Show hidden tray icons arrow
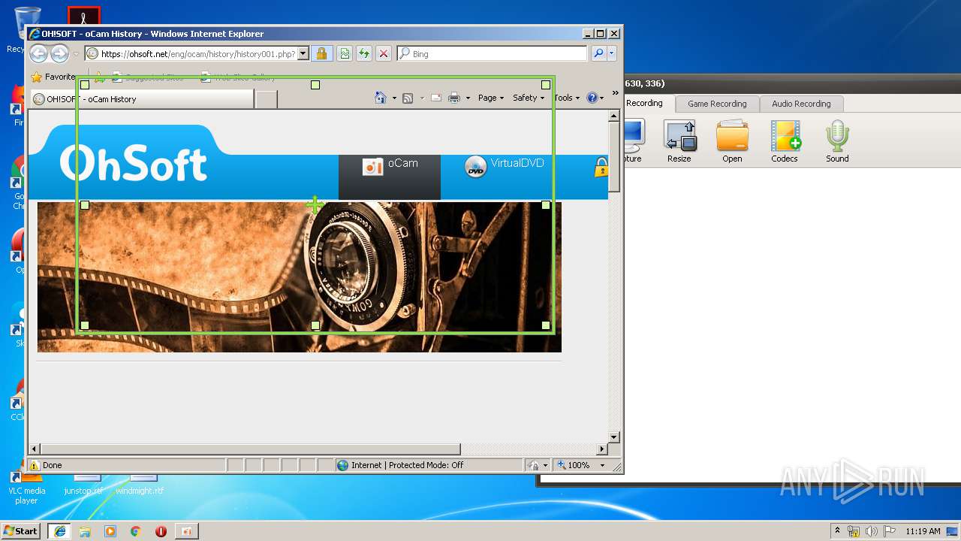 click(837, 530)
